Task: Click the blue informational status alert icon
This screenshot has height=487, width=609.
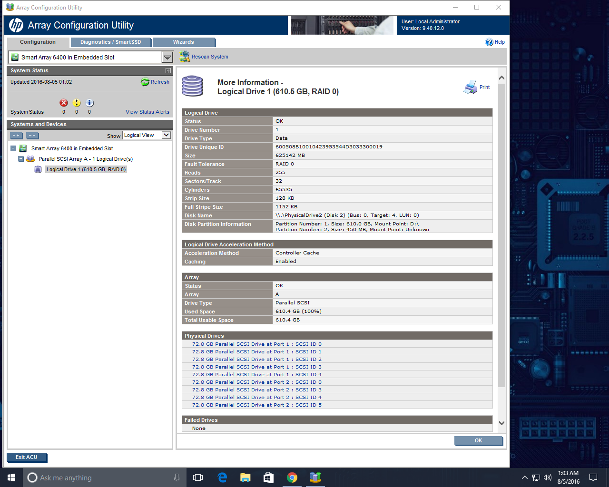Action: (x=89, y=103)
